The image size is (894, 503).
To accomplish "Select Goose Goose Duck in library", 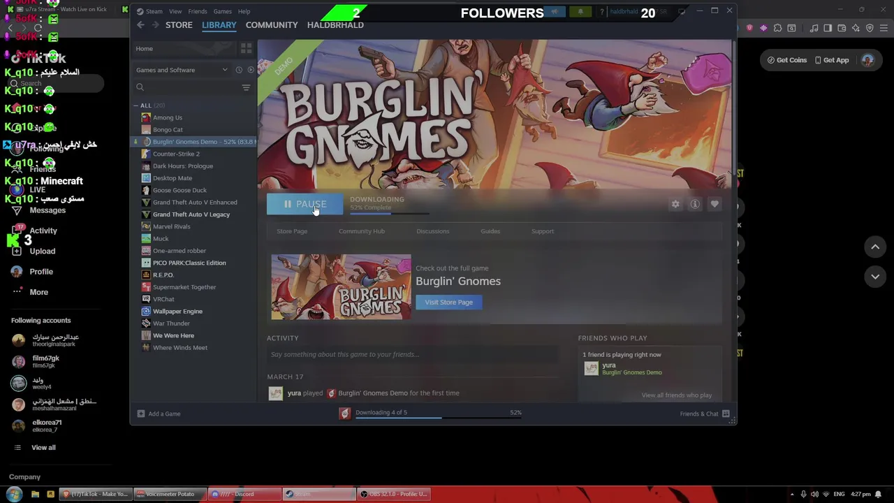I will [x=179, y=190].
